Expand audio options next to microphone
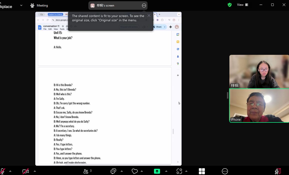This screenshot has height=175, width=289. pos(10,171)
